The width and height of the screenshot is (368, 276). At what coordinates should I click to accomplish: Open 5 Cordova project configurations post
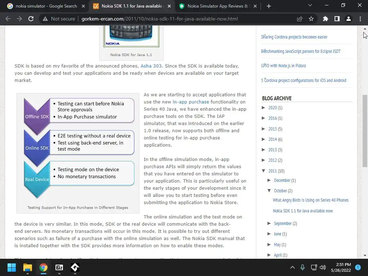point(304,80)
